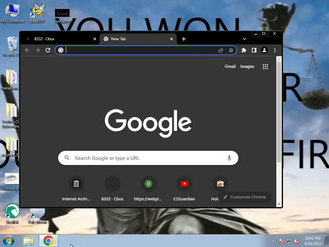Open the Extensions puzzle-piece menu
This screenshot has height=247, width=329.
pyautogui.click(x=244, y=50)
